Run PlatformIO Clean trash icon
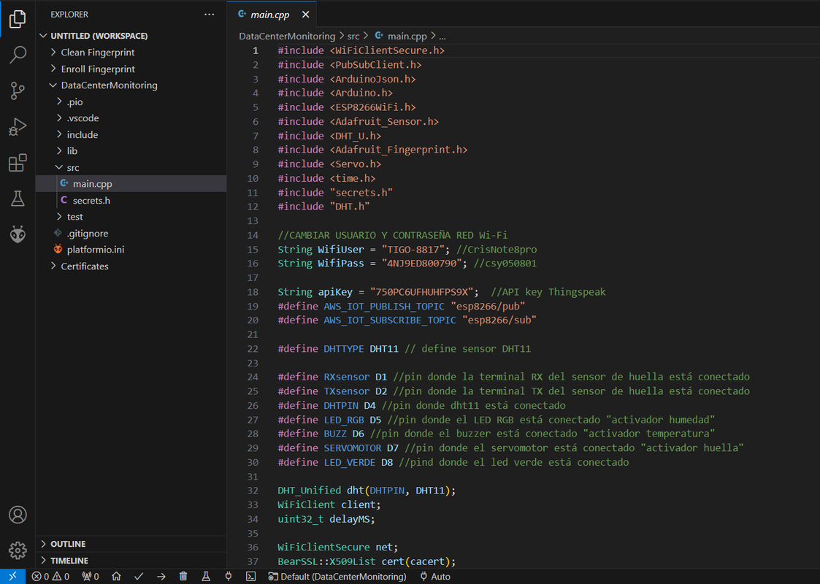The height and width of the screenshot is (584, 820). tap(183, 577)
